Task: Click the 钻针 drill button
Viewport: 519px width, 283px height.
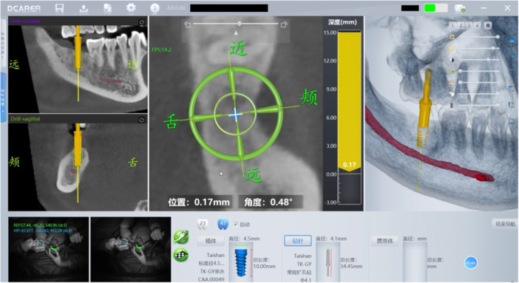Action: pyautogui.click(x=297, y=241)
